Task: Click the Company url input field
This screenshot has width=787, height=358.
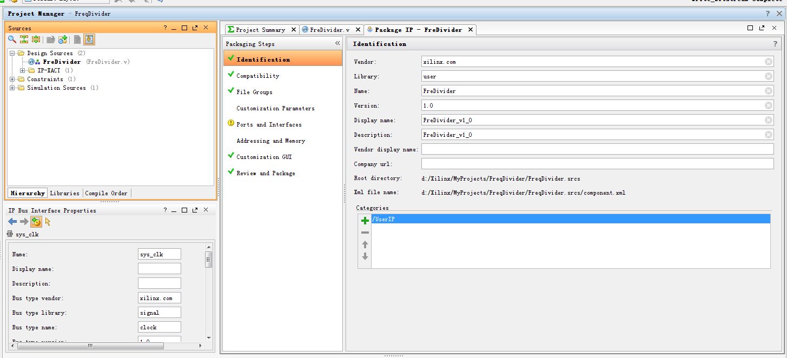Action: pos(597,164)
